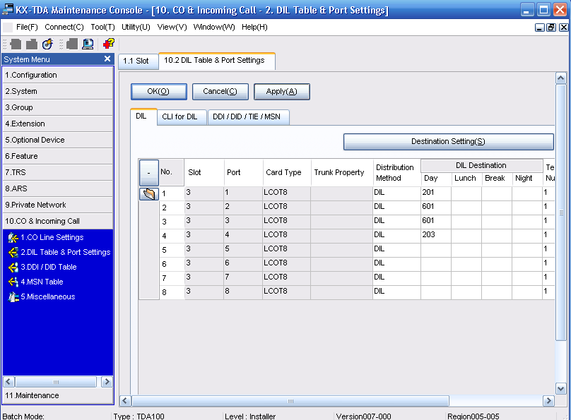Open Destination Setting
Image resolution: width=571 pixels, height=420 pixels.
448,141
